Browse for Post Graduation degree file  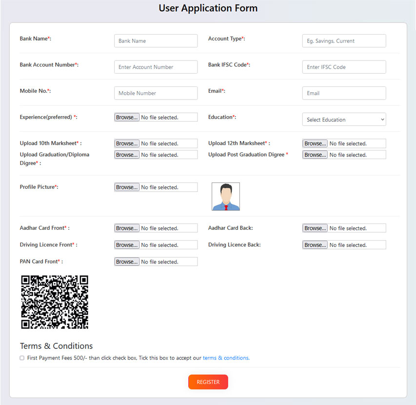(315, 155)
